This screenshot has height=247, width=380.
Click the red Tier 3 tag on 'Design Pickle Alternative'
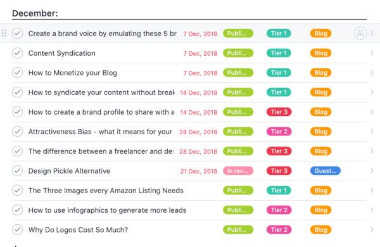279,171
